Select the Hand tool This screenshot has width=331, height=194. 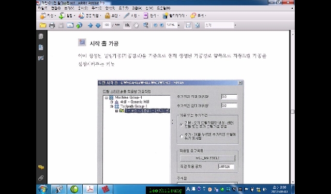tap(136, 25)
